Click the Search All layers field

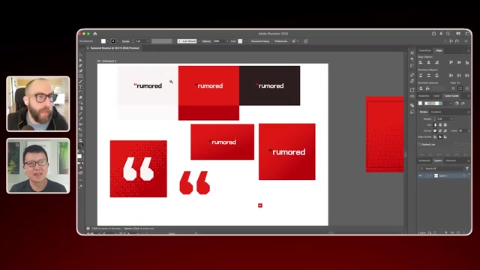pos(441,169)
